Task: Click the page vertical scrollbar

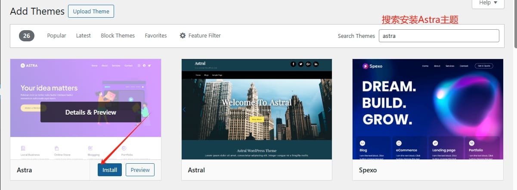Action: (515, 25)
